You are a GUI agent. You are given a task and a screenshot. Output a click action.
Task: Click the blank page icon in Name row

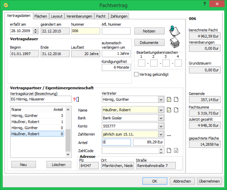(176, 110)
